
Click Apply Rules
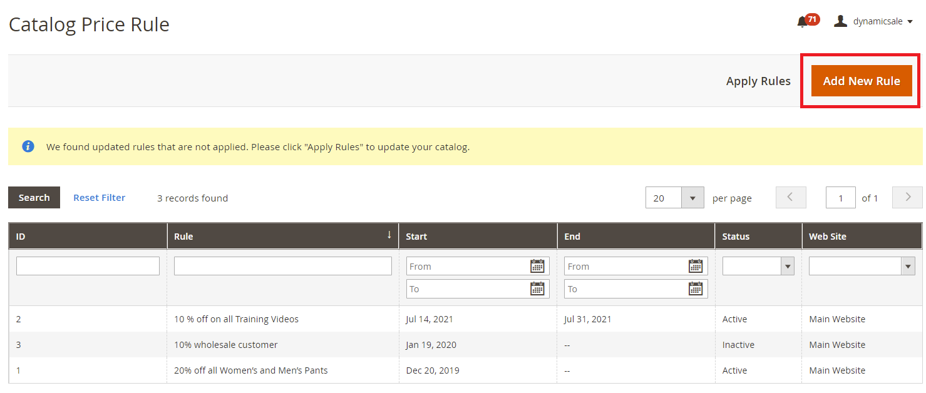tap(758, 81)
